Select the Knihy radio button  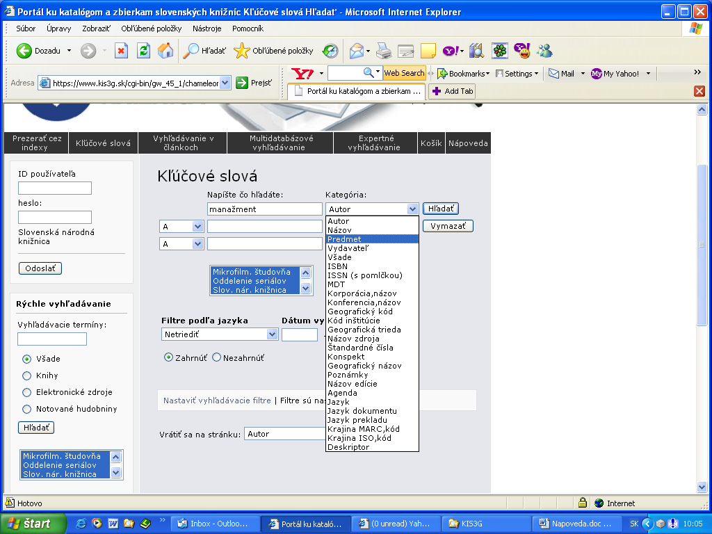pos(27,375)
